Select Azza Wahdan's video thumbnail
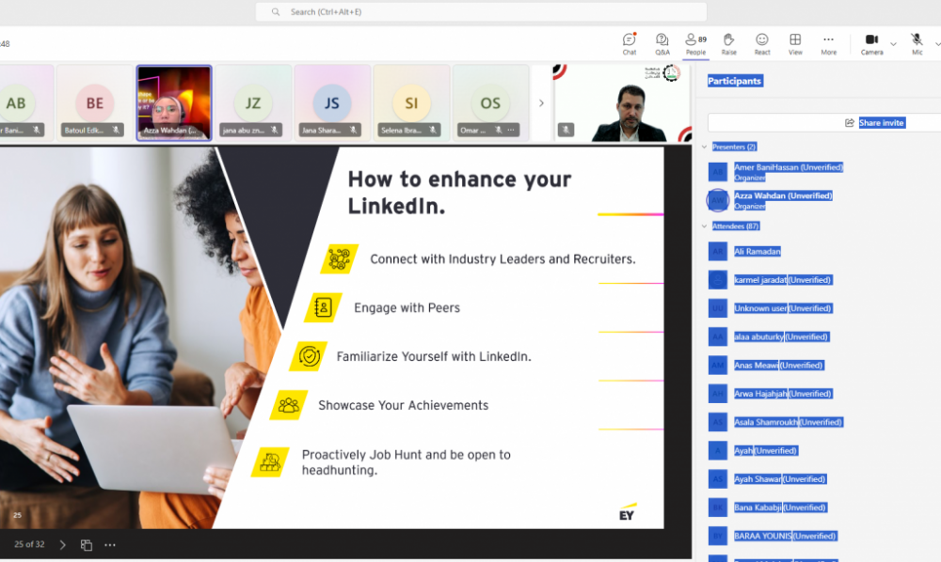Image resolution: width=941 pixels, height=562 pixels. (174, 102)
